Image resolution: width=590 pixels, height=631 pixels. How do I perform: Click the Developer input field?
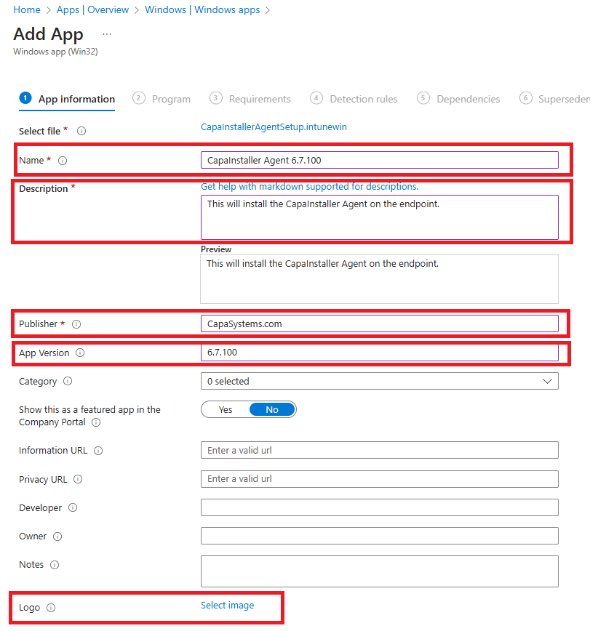(379, 507)
